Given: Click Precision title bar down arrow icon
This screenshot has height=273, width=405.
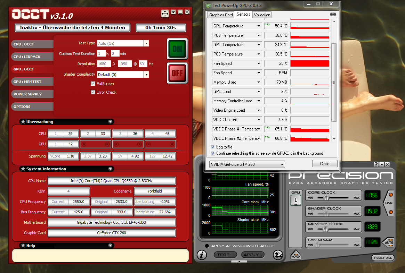Looking at the screenshot, I should point(382,164).
